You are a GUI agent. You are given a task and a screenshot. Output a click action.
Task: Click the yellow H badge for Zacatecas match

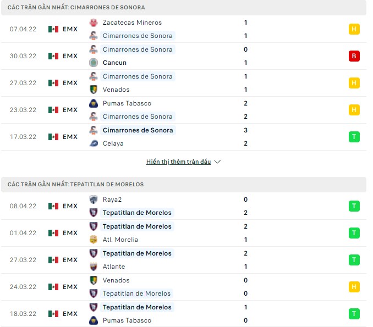click(x=354, y=29)
